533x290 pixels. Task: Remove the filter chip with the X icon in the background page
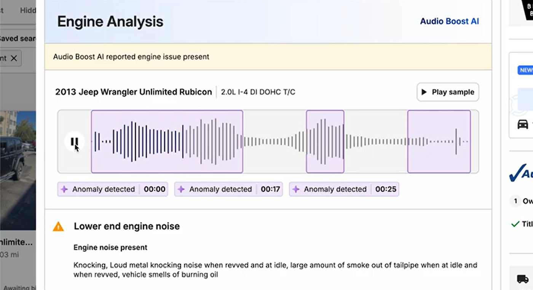click(x=14, y=58)
